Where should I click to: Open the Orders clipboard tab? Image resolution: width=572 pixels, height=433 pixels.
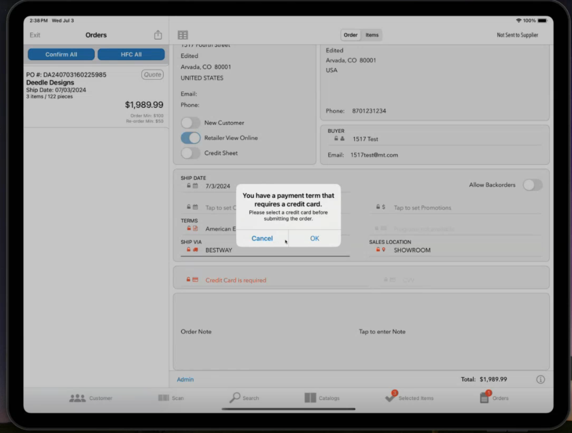click(494, 397)
